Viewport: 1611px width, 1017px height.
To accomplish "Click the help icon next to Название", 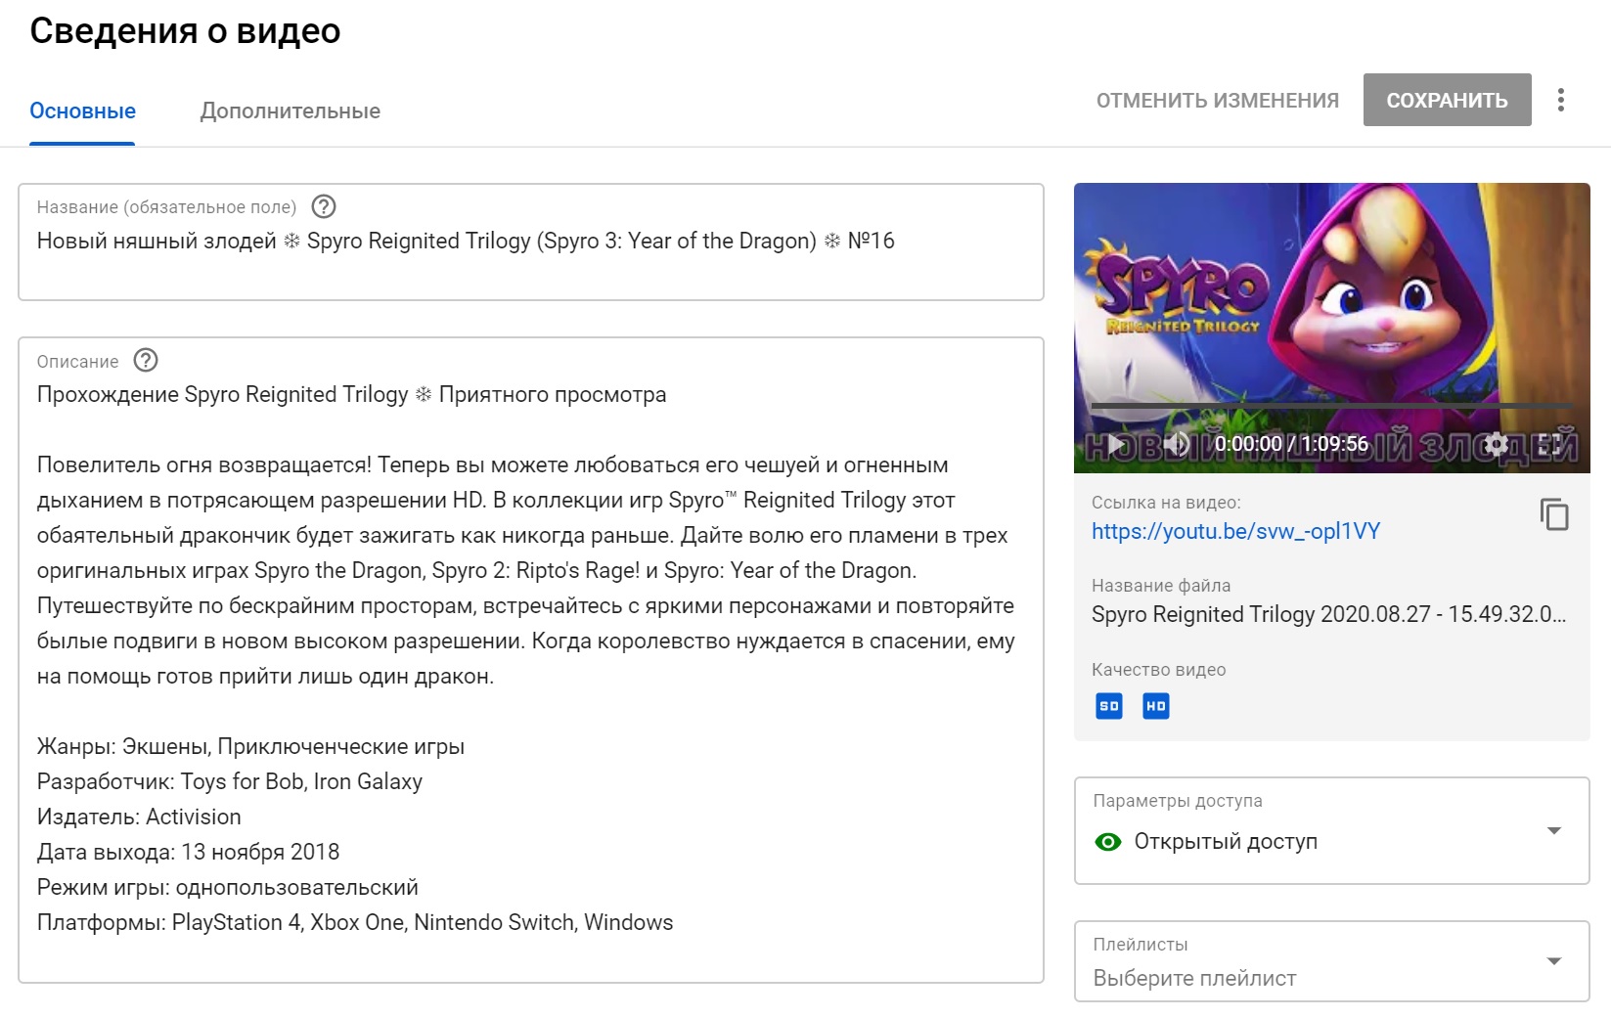I will coord(323,206).
